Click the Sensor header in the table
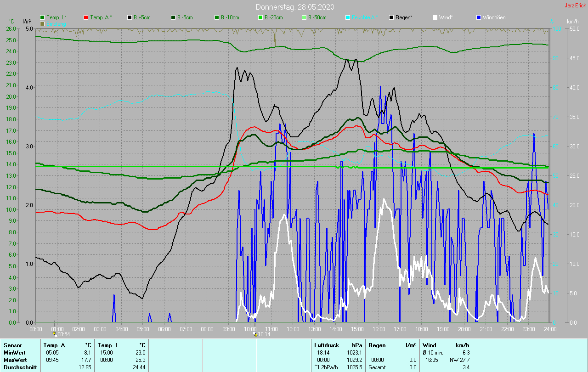This screenshot has height=372, width=588. pyautogui.click(x=12, y=345)
